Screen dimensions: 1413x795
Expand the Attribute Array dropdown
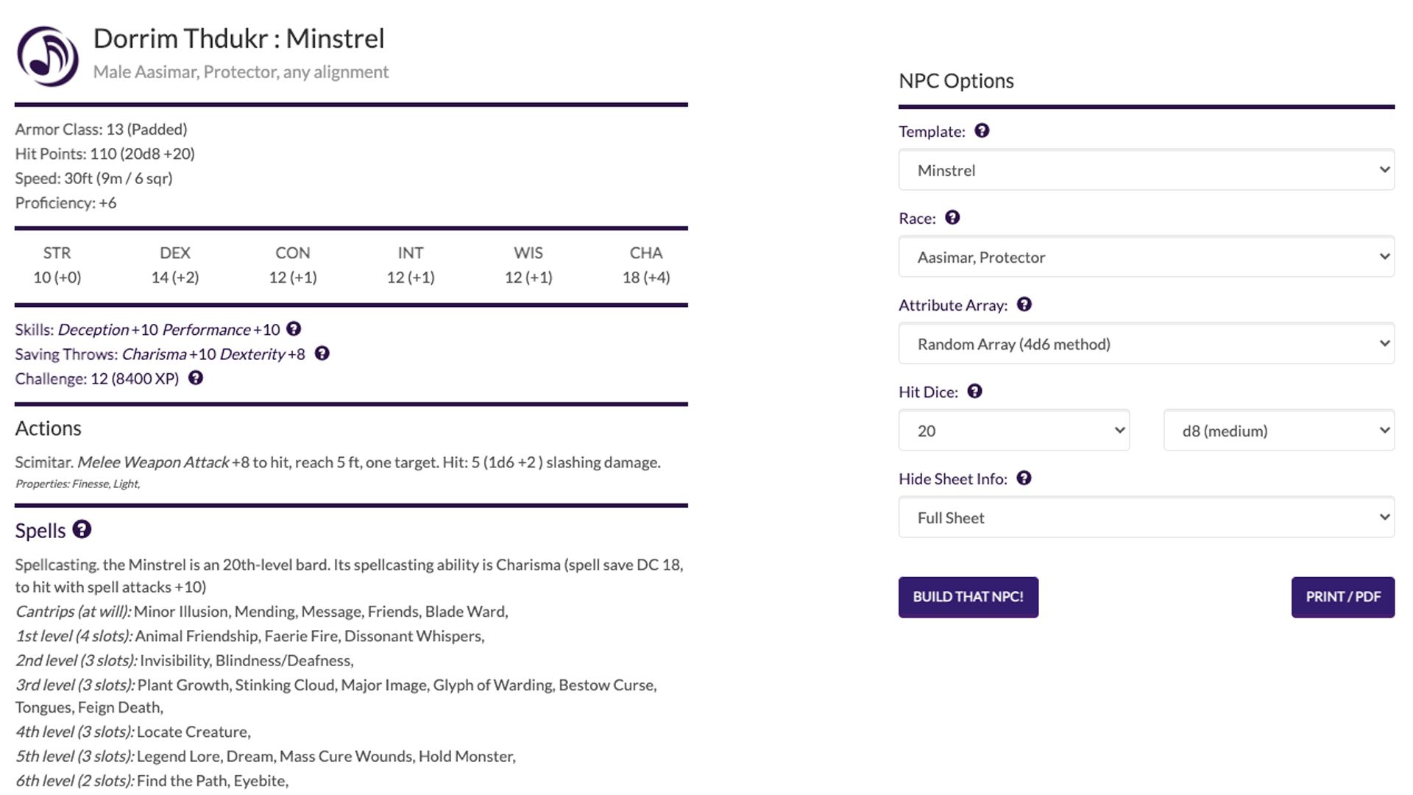(x=1146, y=344)
